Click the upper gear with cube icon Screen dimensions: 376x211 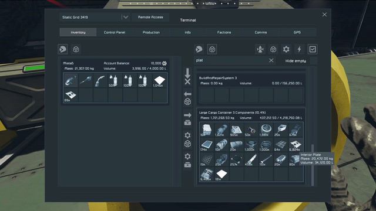187,139
